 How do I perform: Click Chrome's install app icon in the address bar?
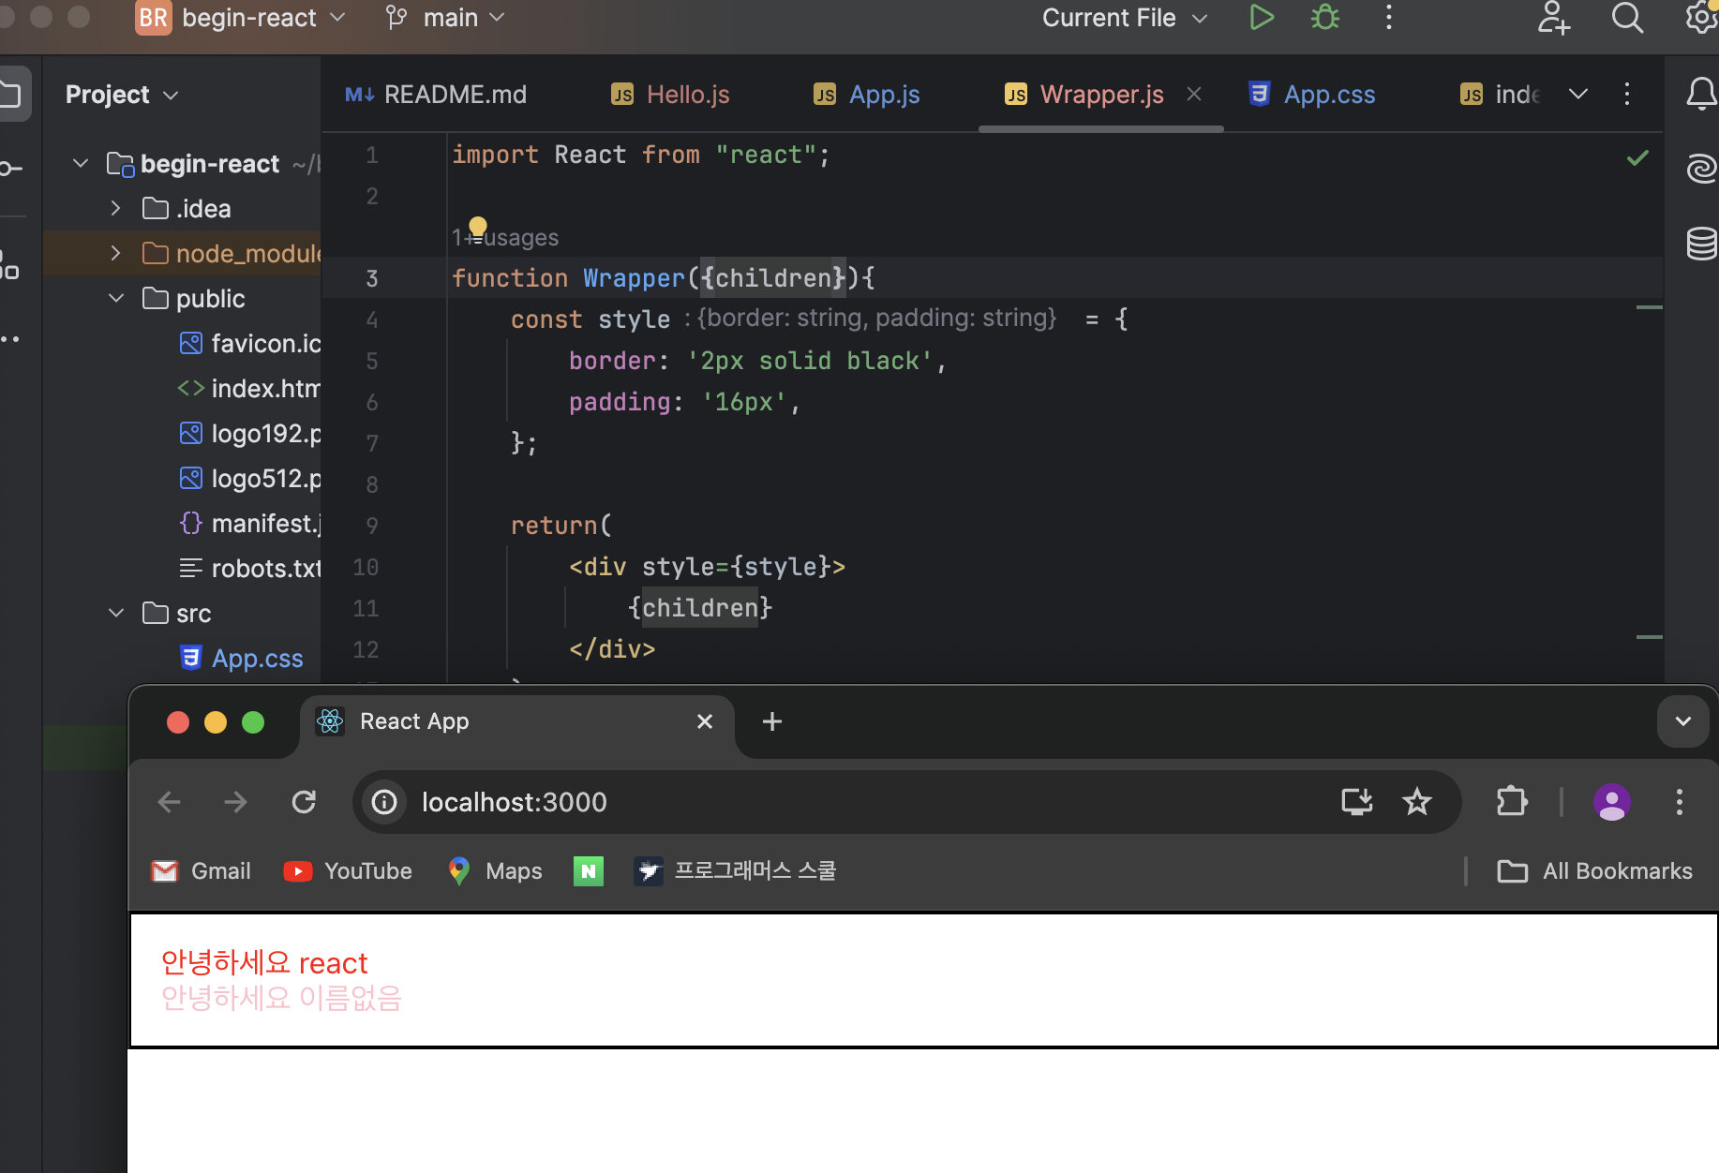tap(1357, 802)
